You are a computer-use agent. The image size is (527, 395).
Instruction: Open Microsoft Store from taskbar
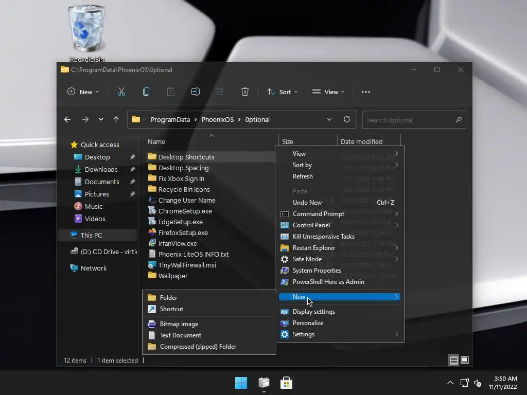pyautogui.click(x=286, y=383)
